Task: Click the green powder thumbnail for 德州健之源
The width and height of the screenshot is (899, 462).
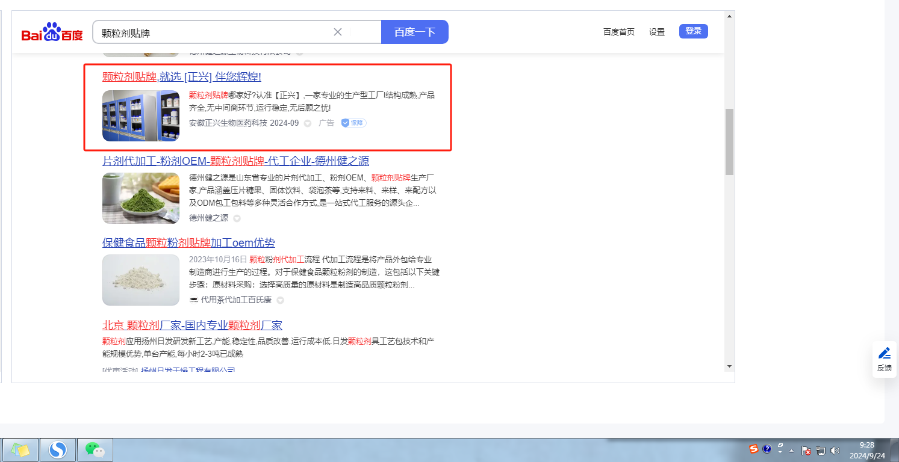Action: pos(141,198)
